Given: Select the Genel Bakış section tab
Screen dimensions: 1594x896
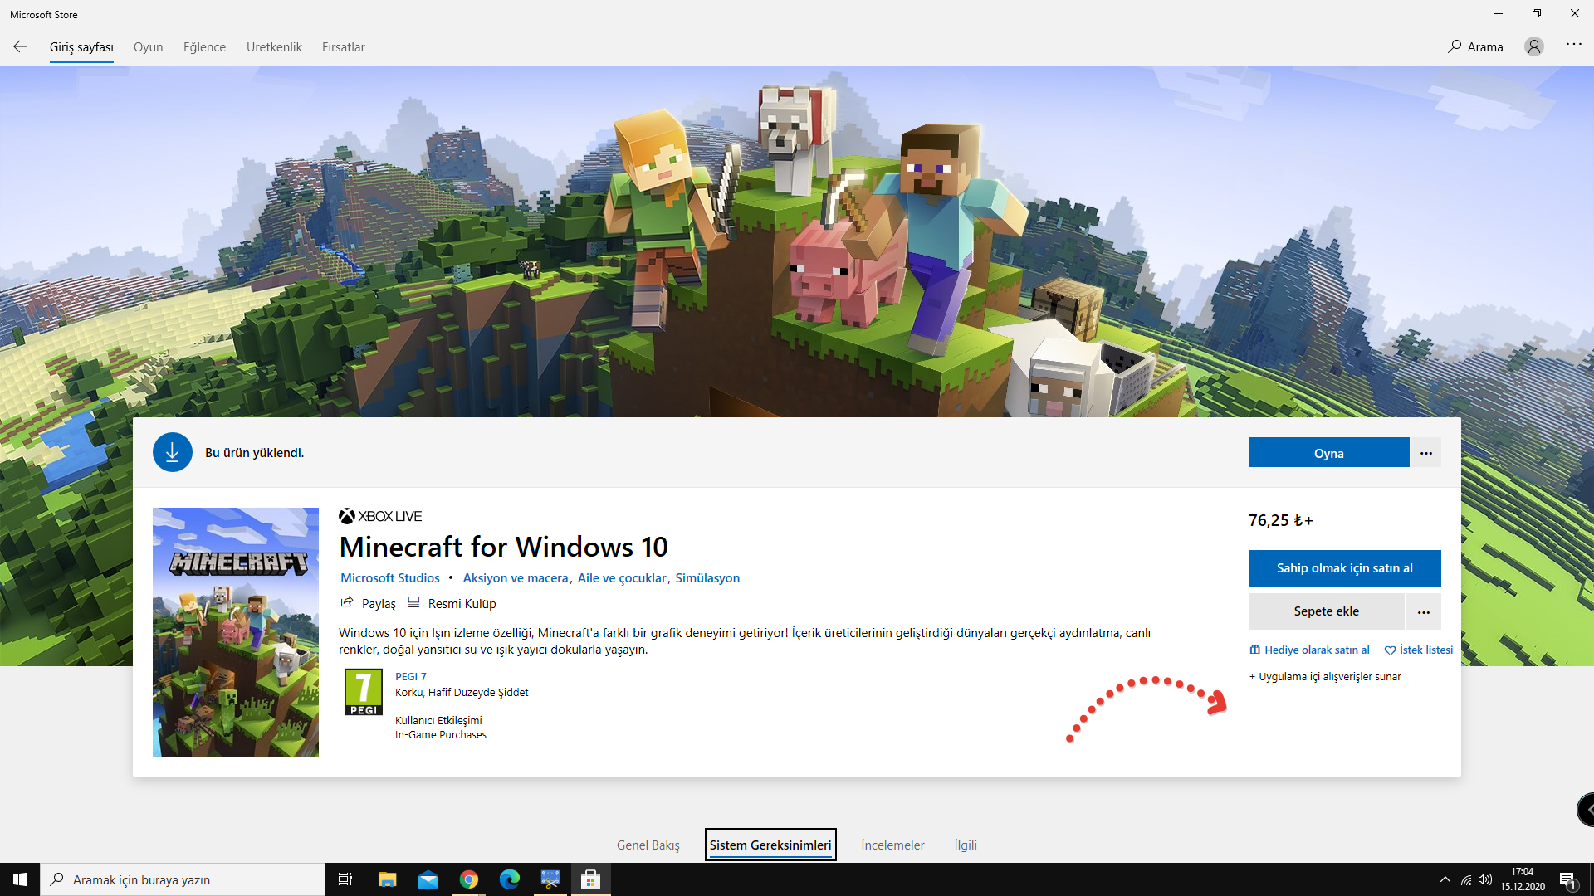Looking at the screenshot, I should point(648,845).
